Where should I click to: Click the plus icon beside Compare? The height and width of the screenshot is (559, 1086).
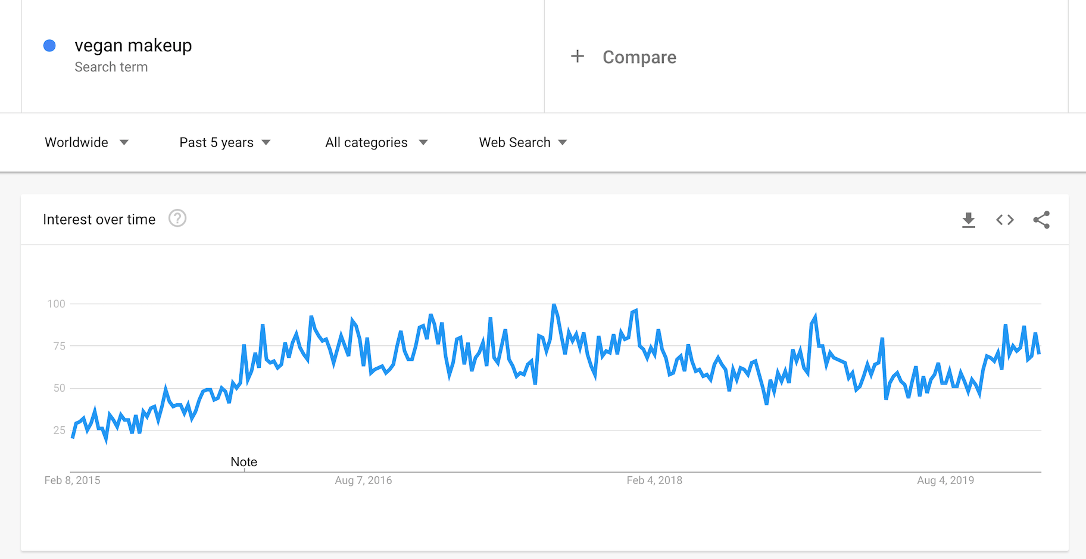[x=577, y=57]
